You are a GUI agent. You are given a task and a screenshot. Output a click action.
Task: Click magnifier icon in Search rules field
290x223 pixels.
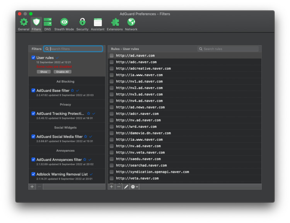[x=201, y=49]
